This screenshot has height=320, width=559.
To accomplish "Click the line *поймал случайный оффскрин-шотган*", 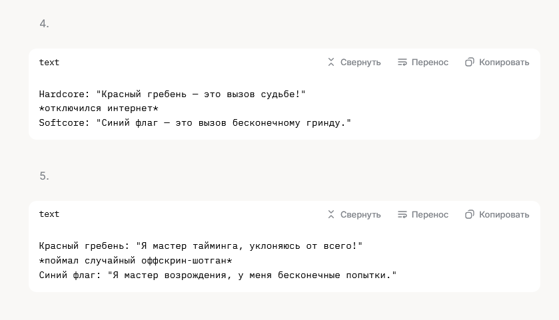I will 135,261.
